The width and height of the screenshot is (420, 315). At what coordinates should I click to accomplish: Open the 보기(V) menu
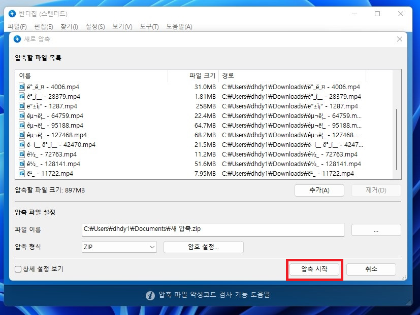(x=122, y=26)
